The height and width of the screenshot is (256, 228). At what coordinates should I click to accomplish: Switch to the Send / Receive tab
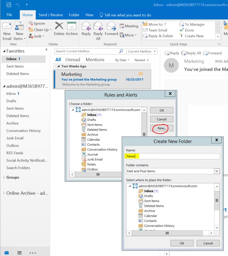(51, 15)
